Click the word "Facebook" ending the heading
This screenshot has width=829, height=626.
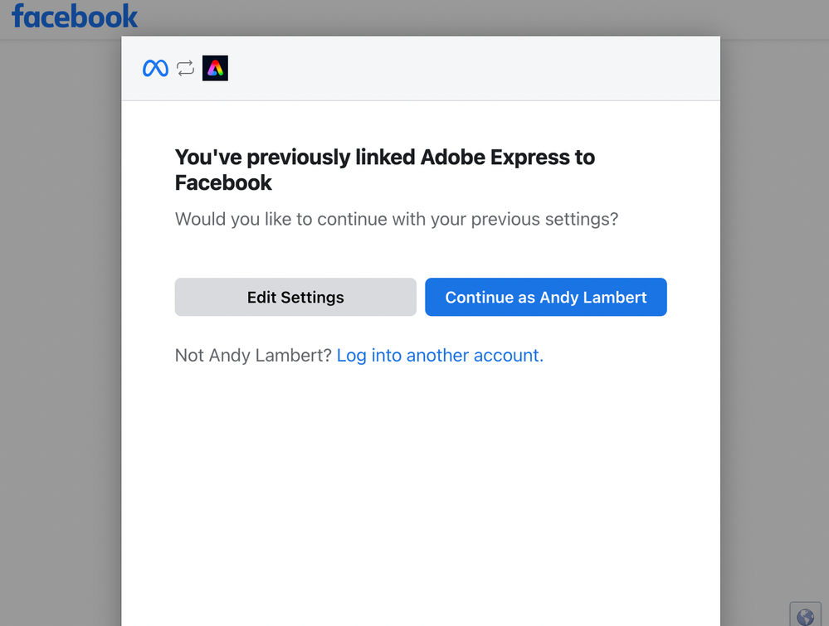pyautogui.click(x=223, y=182)
